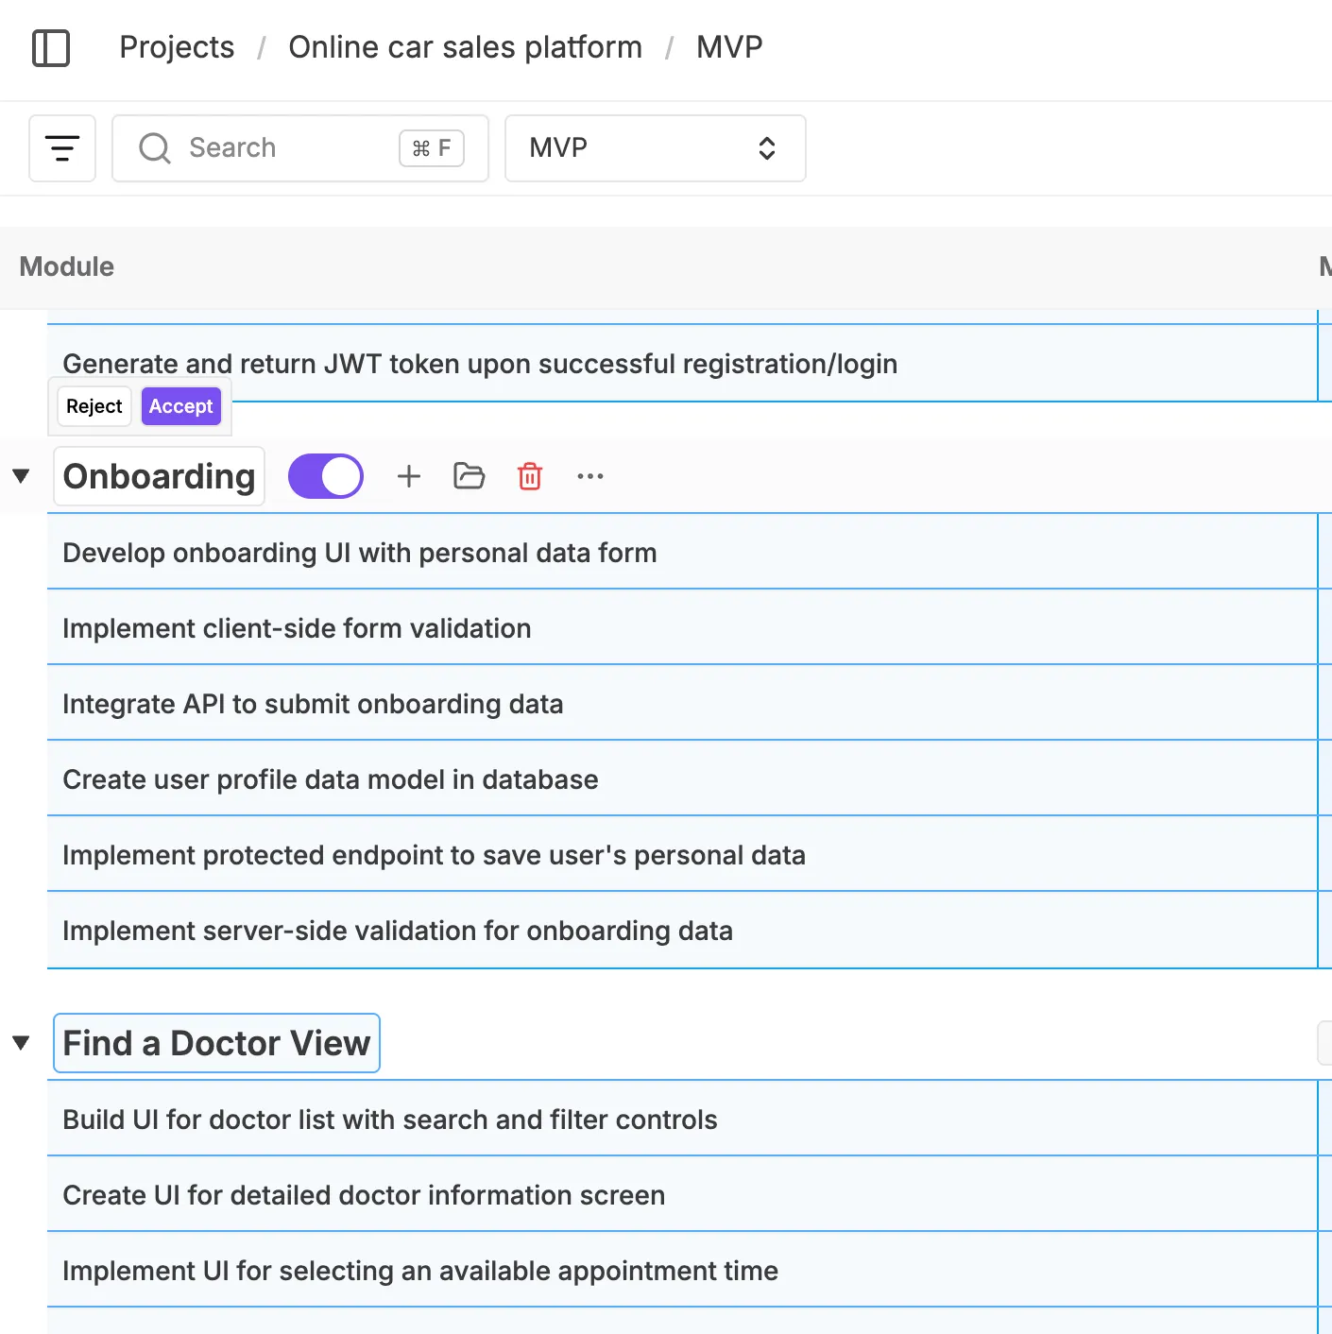Add a task to Onboarding module
Screen dimensions: 1332x1334
point(409,476)
